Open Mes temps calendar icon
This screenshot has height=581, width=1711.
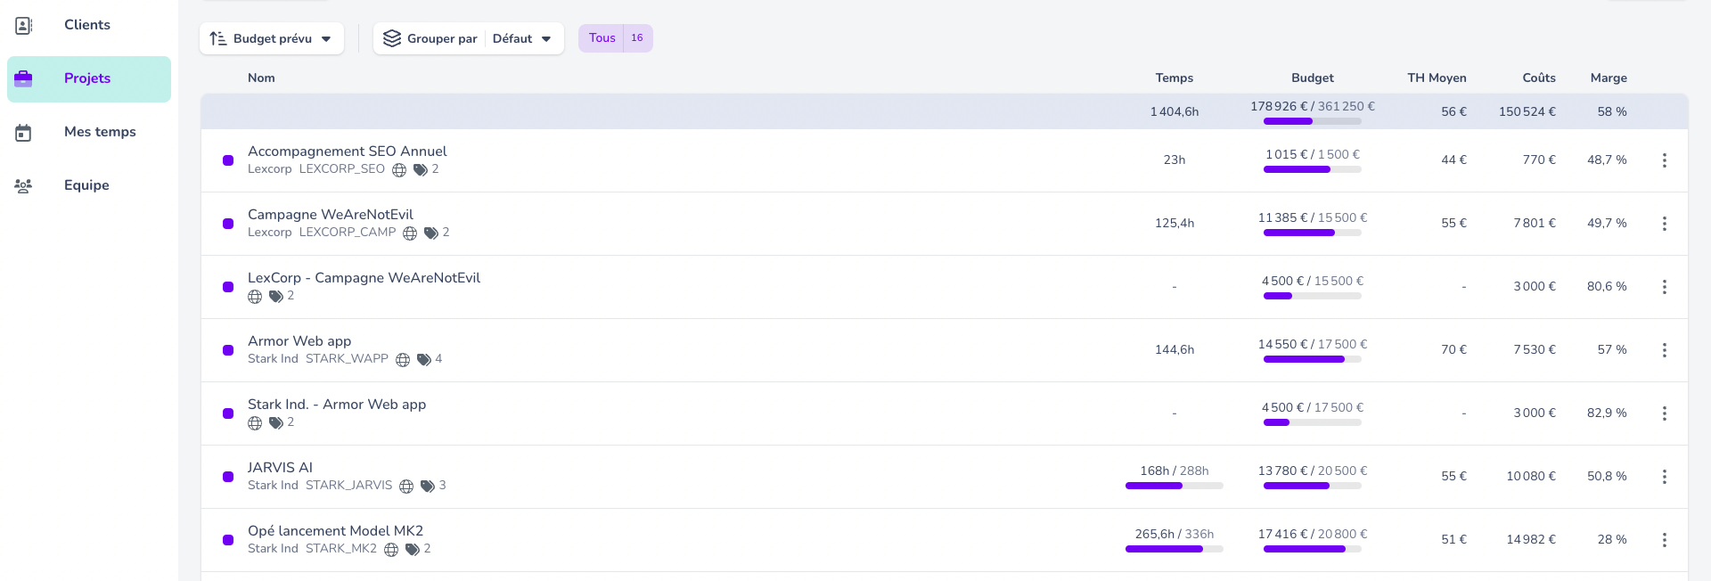[24, 133]
